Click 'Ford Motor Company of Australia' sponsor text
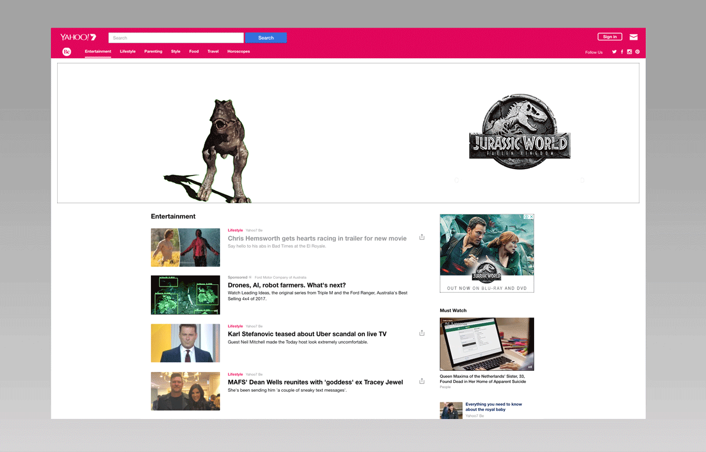The width and height of the screenshot is (706, 452). pos(280,278)
